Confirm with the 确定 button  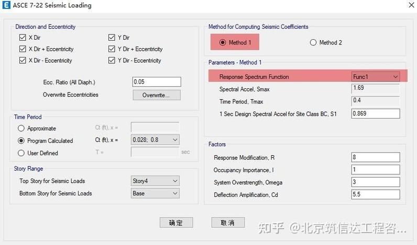tap(177, 223)
